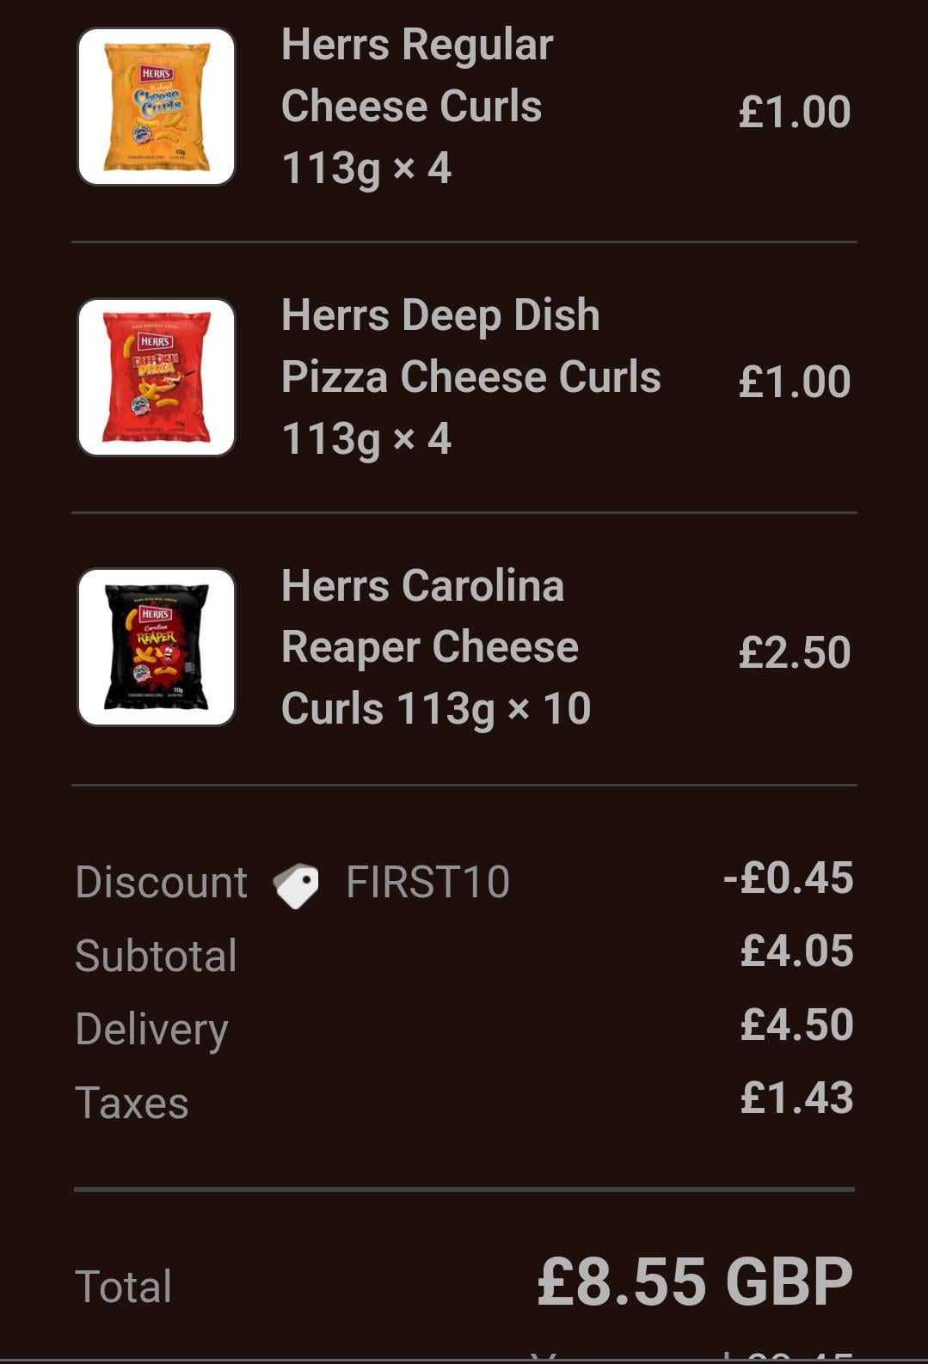This screenshot has height=1364, width=928.
Task: Tap the Taxes label
Action: coord(132,1103)
